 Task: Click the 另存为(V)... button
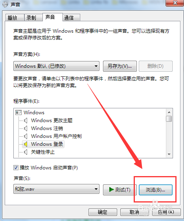pyautogui.click(x=120, y=66)
